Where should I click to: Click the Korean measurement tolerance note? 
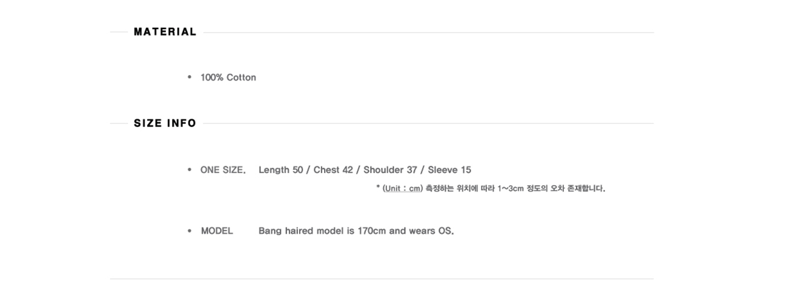click(515, 188)
